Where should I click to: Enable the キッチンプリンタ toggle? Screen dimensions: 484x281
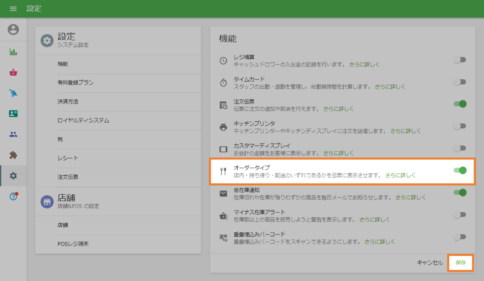coord(459,126)
